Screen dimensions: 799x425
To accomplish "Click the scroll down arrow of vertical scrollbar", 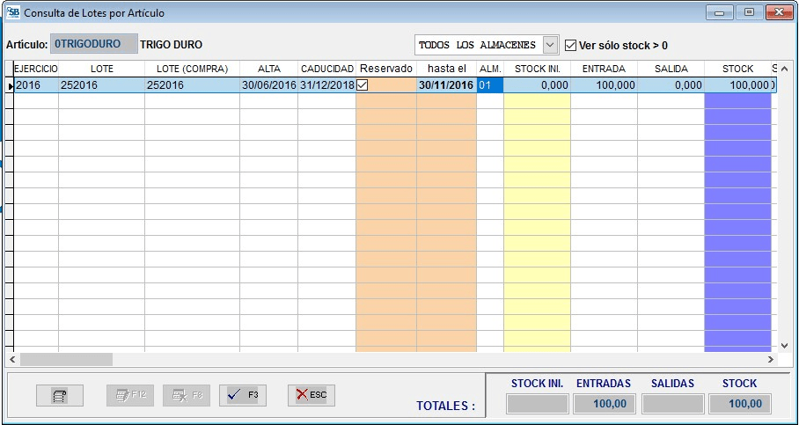I will [x=786, y=345].
